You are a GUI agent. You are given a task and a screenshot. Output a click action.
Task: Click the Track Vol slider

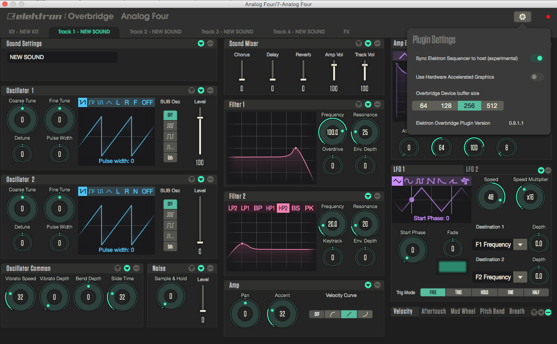click(364, 70)
